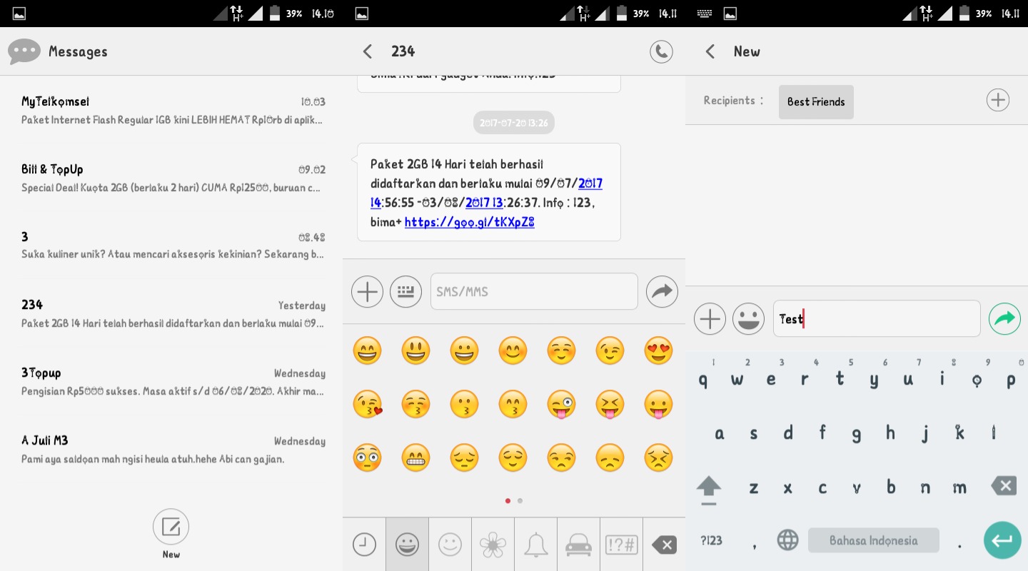Tap the letter t key
The width and height of the screenshot is (1028, 571).
click(x=840, y=380)
